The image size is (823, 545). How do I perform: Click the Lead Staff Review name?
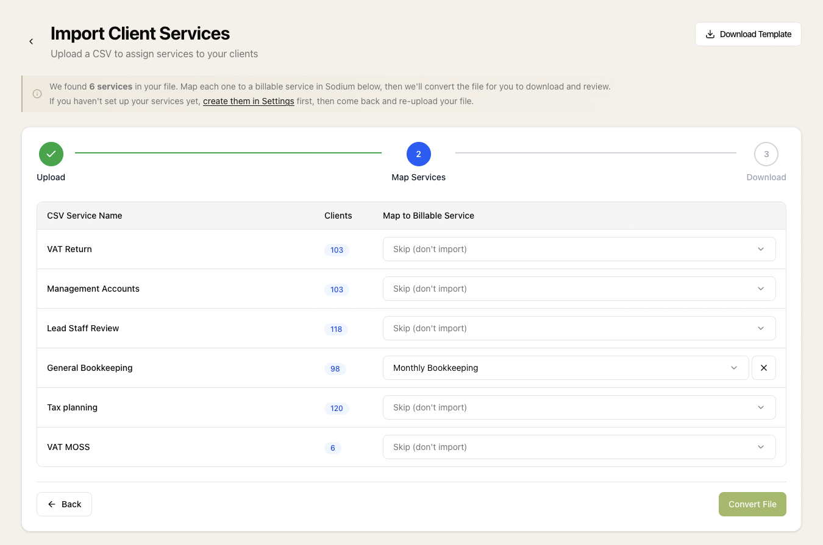(83, 328)
